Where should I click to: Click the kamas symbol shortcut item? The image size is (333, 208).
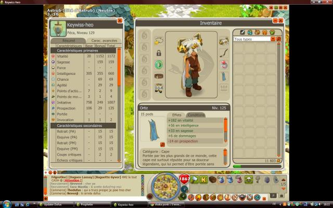(203, 179)
